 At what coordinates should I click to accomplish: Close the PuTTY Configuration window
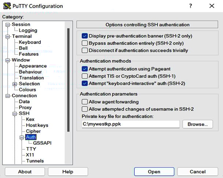point(212,6)
